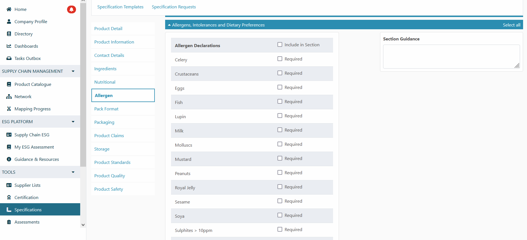Collapse the Allergens, Intolerances and Dietary Preferences panel

point(169,25)
